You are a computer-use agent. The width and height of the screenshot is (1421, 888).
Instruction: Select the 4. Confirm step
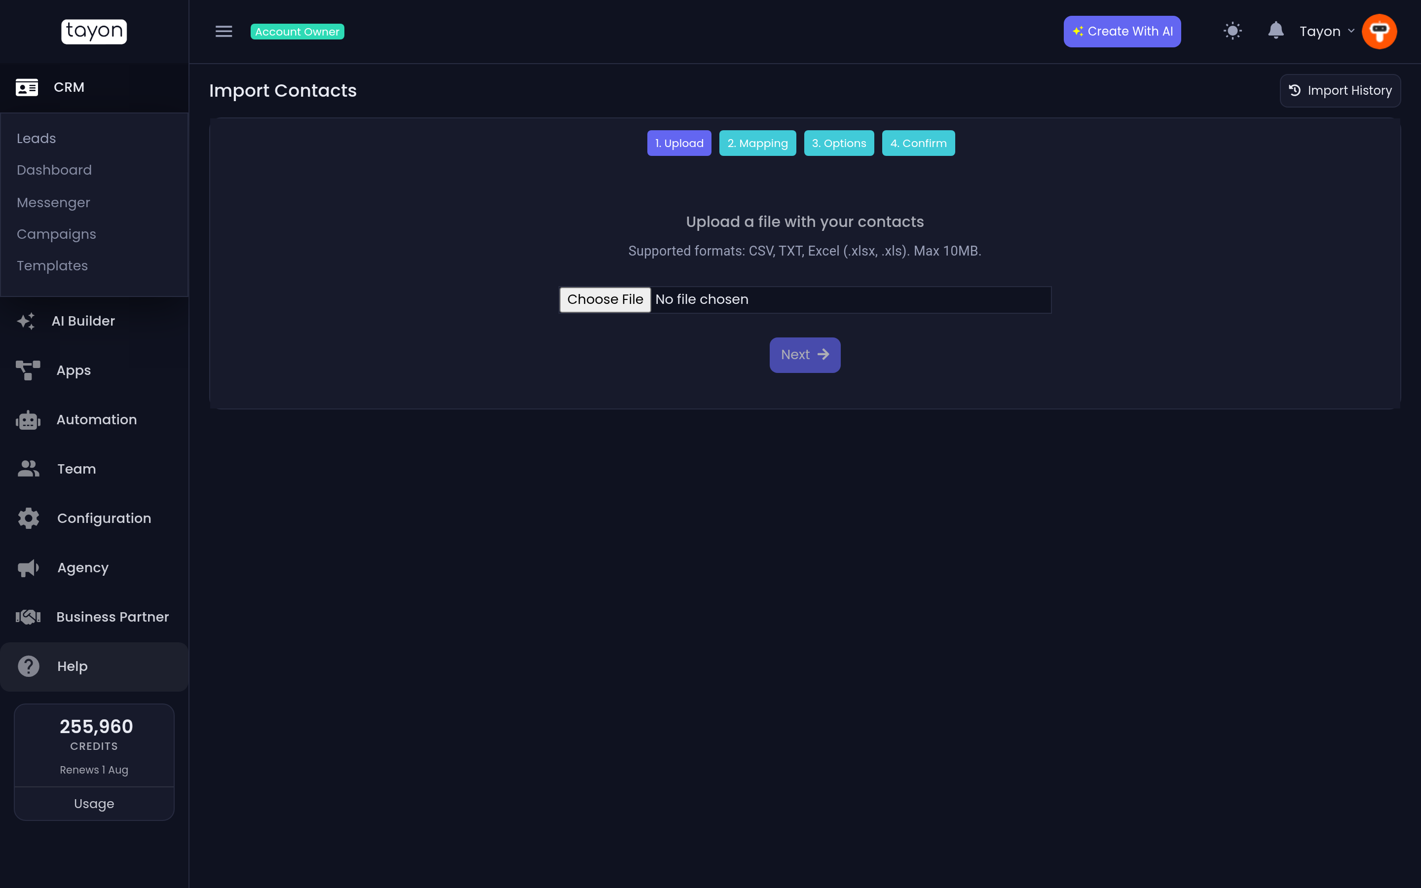(x=918, y=143)
